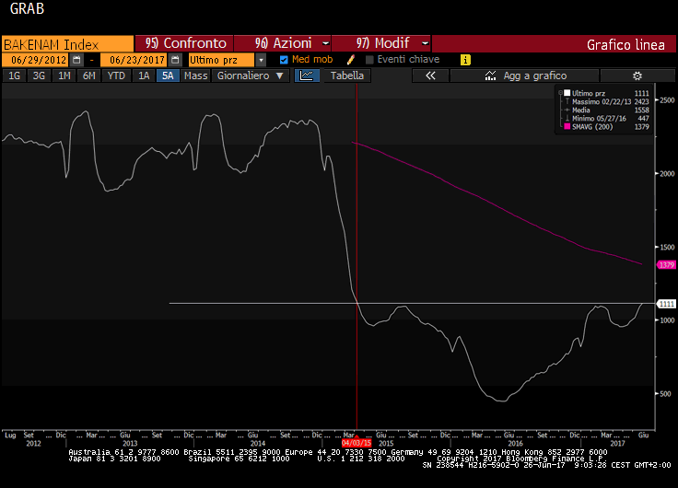Click the Tabella button

(x=346, y=76)
